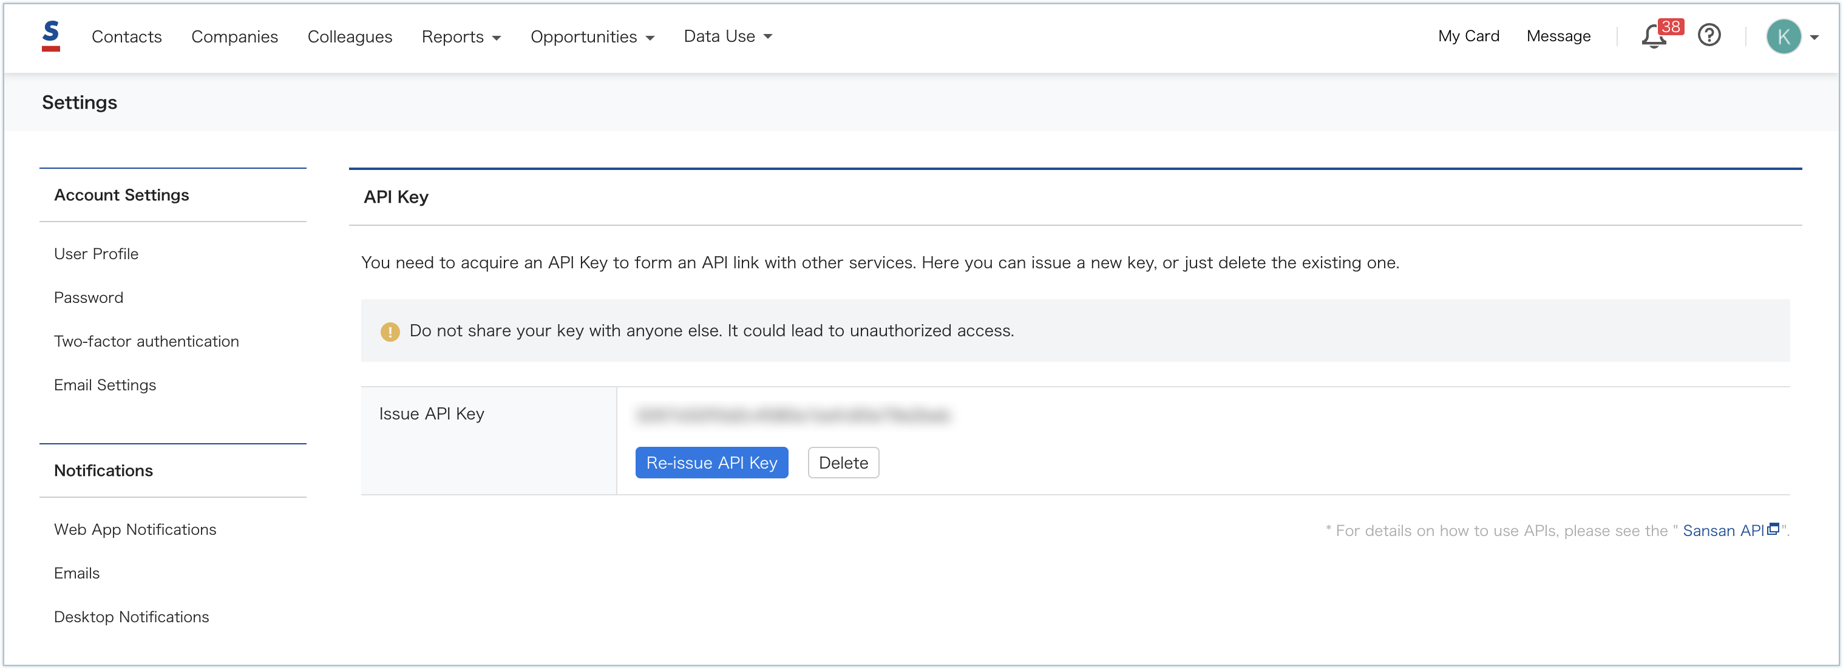Image resolution: width=1843 pixels, height=669 pixels.
Task: Click the Sansan S logo
Action: click(x=51, y=36)
